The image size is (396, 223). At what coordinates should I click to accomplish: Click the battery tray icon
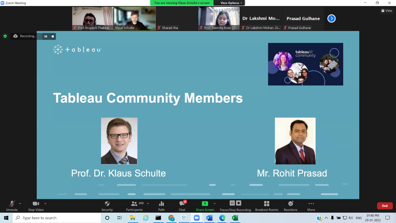tap(339, 218)
